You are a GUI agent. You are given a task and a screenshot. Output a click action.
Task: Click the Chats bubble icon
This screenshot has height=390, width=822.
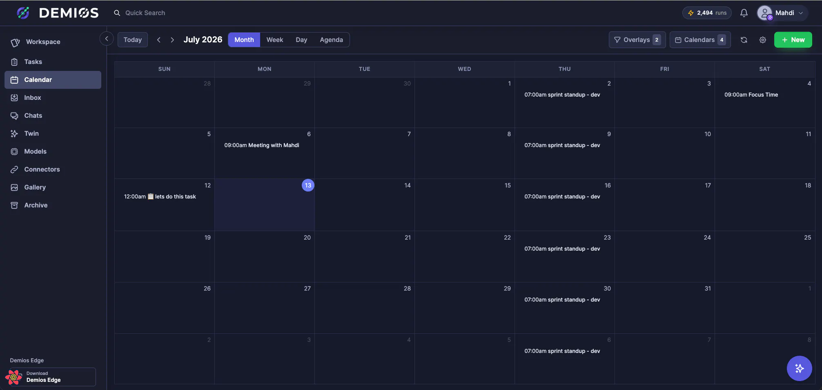(x=14, y=116)
